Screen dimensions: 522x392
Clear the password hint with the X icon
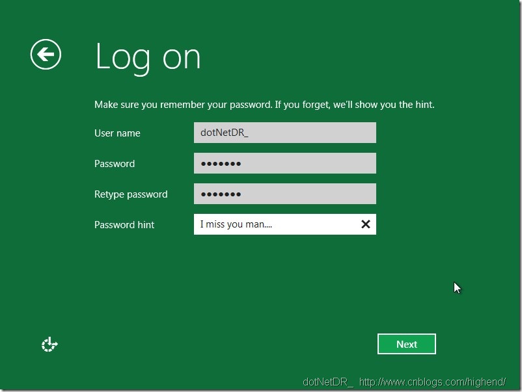pyautogui.click(x=366, y=224)
